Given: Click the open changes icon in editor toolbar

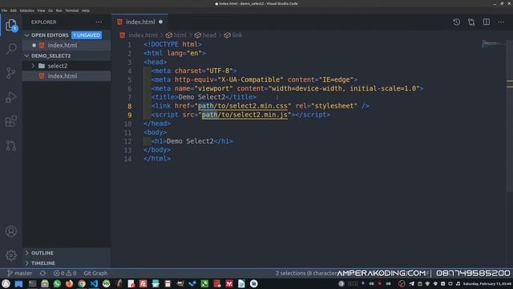Looking at the screenshot, I should 471,22.
